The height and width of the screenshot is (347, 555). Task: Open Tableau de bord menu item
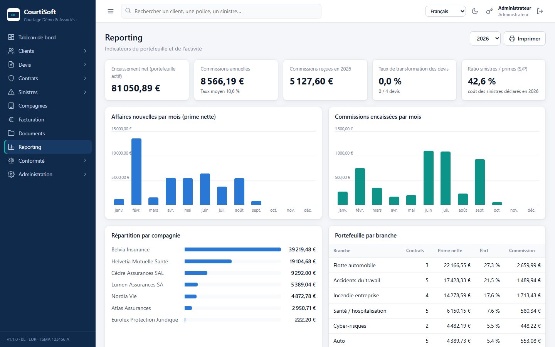point(48,37)
